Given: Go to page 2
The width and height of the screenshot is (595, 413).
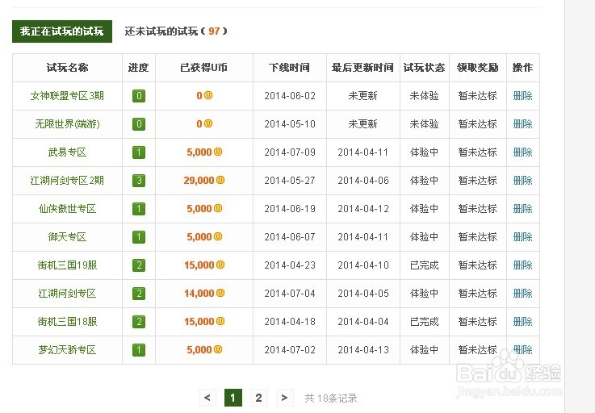Looking at the screenshot, I should pyautogui.click(x=259, y=398).
